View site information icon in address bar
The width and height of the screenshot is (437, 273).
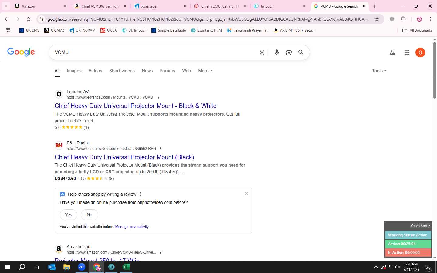pos(42,19)
